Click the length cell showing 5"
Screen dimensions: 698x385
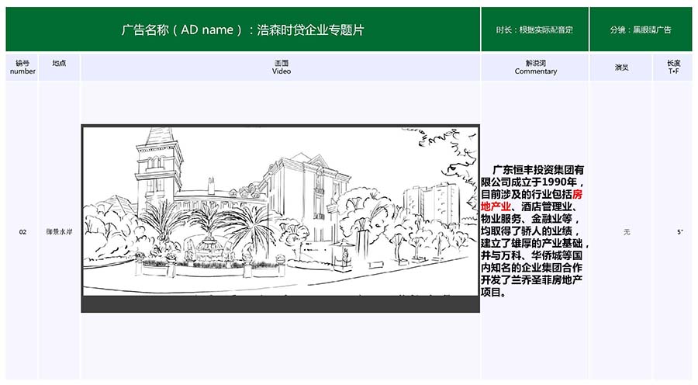tap(680, 232)
